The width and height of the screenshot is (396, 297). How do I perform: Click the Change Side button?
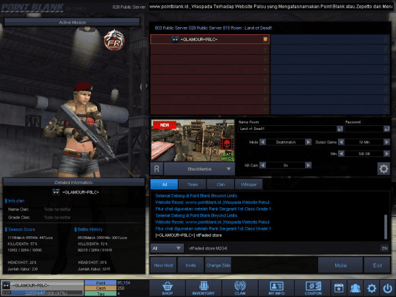click(x=218, y=265)
